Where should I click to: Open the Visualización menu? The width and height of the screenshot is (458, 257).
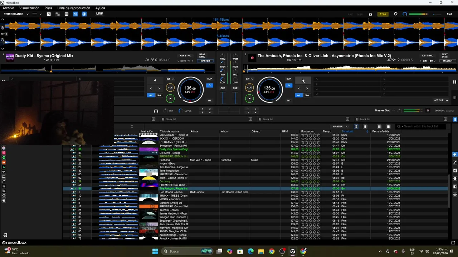click(29, 8)
